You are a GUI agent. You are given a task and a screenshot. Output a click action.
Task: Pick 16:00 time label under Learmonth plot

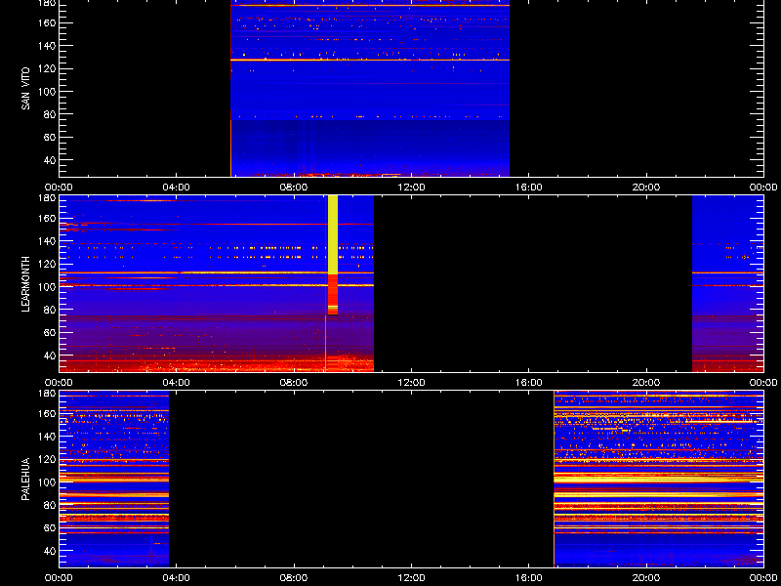pyautogui.click(x=529, y=383)
